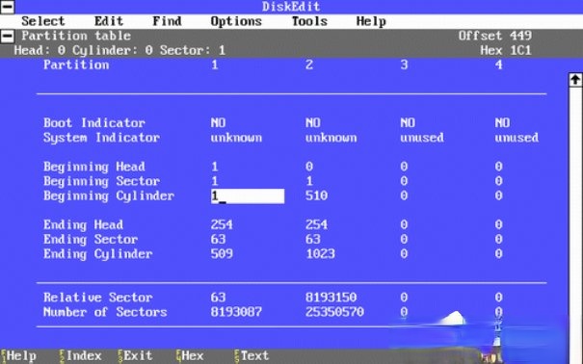Click the Help function key button
583x364 pixels.
tap(18, 356)
